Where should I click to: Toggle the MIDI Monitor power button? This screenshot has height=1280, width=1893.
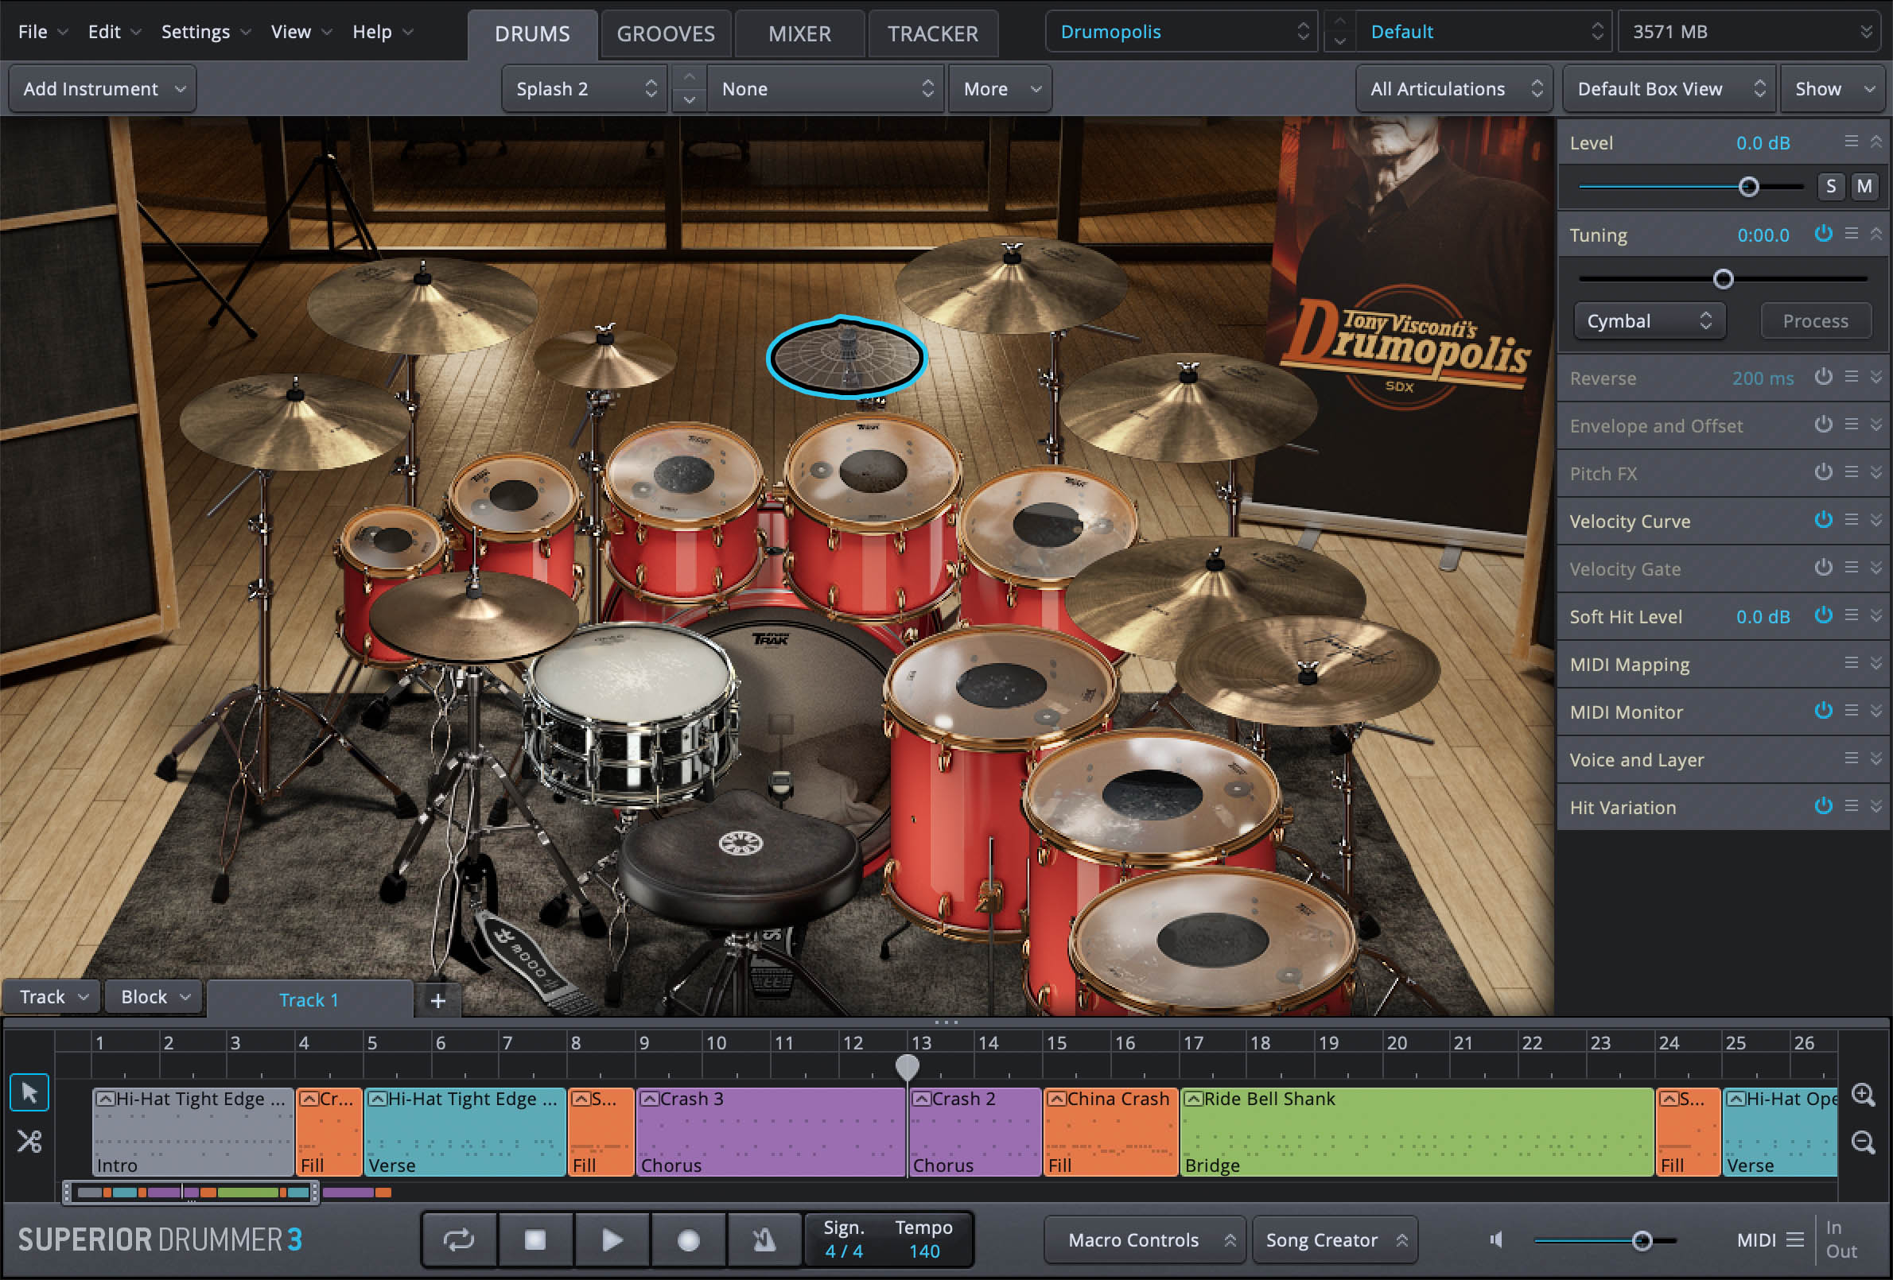click(x=1824, y=712)
